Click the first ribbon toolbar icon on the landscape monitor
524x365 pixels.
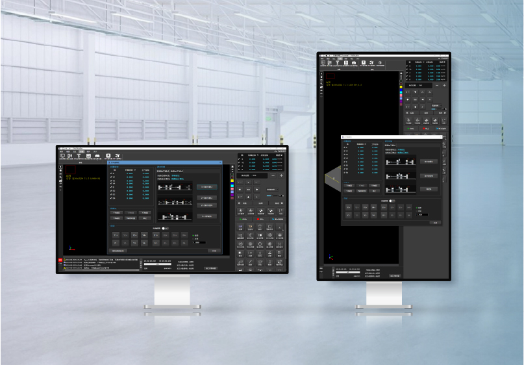tap(62, 156)
